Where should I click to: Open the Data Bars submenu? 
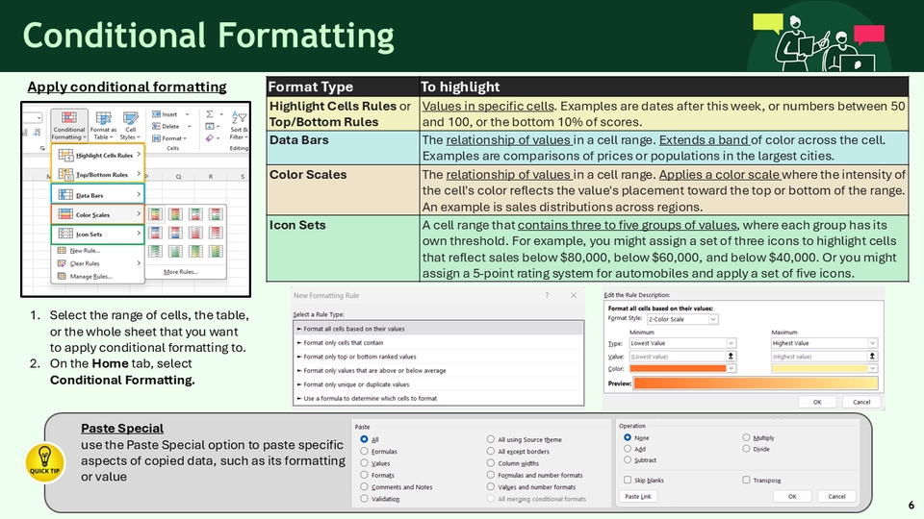coord(98,195)
